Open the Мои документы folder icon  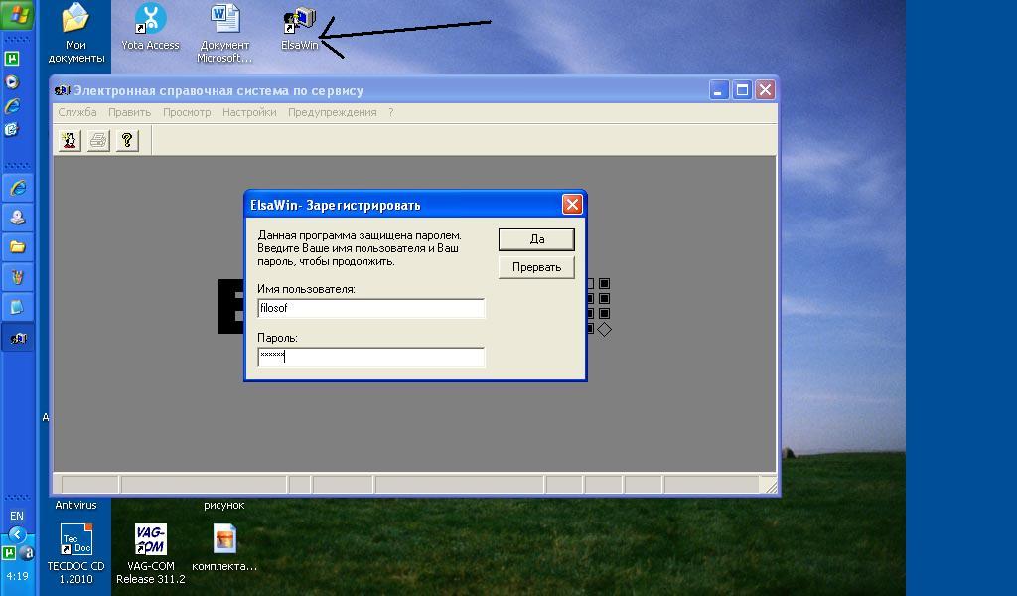click(75, 21)
